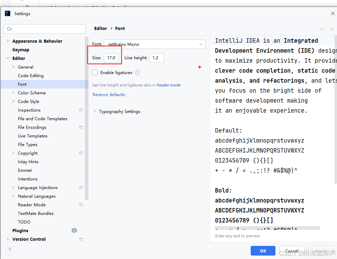Image resolution: width=337 pixels, height=259 pixels.
Task: Click the settings search field
Action: tap(44, 29)
